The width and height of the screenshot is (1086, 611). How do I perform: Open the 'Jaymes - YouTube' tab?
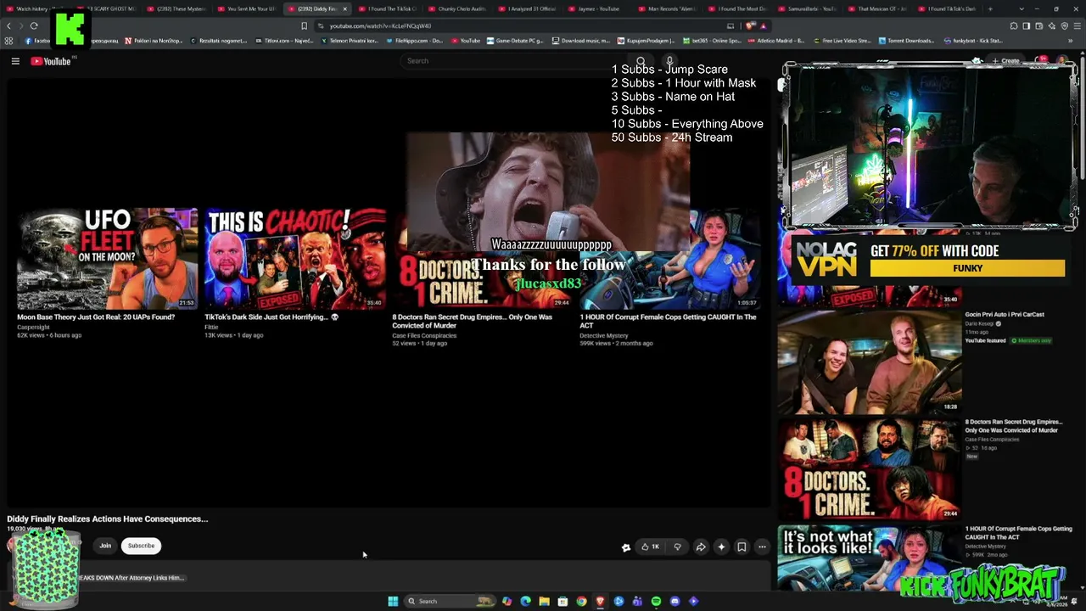tap(599, 8)
